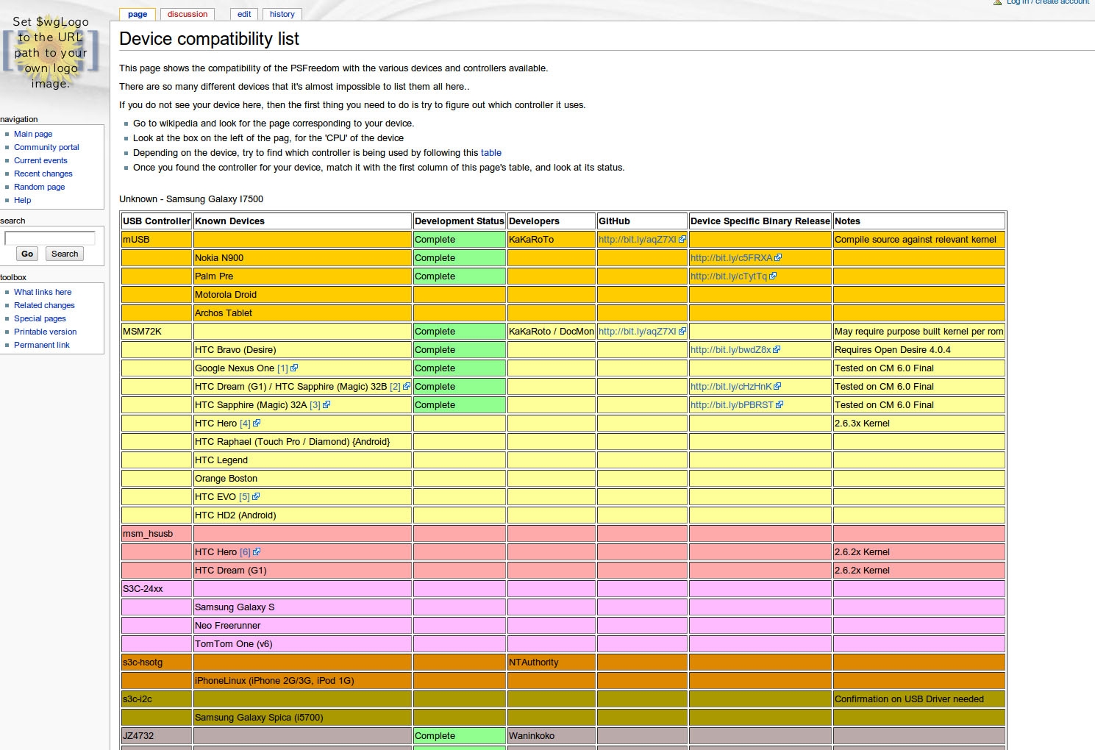Open Related changes in toolbox
The image size is (1095, 750).
[44, 305]
